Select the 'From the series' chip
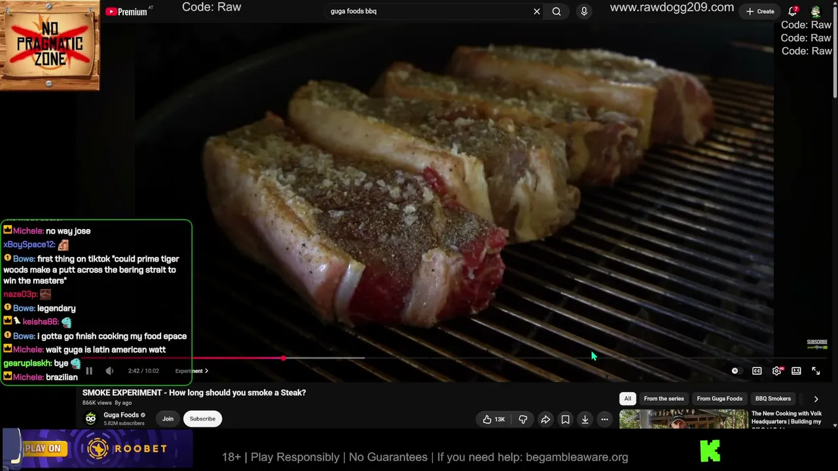Image resolution: width=838 pixels, height=471 pixels. click(664, 398)
